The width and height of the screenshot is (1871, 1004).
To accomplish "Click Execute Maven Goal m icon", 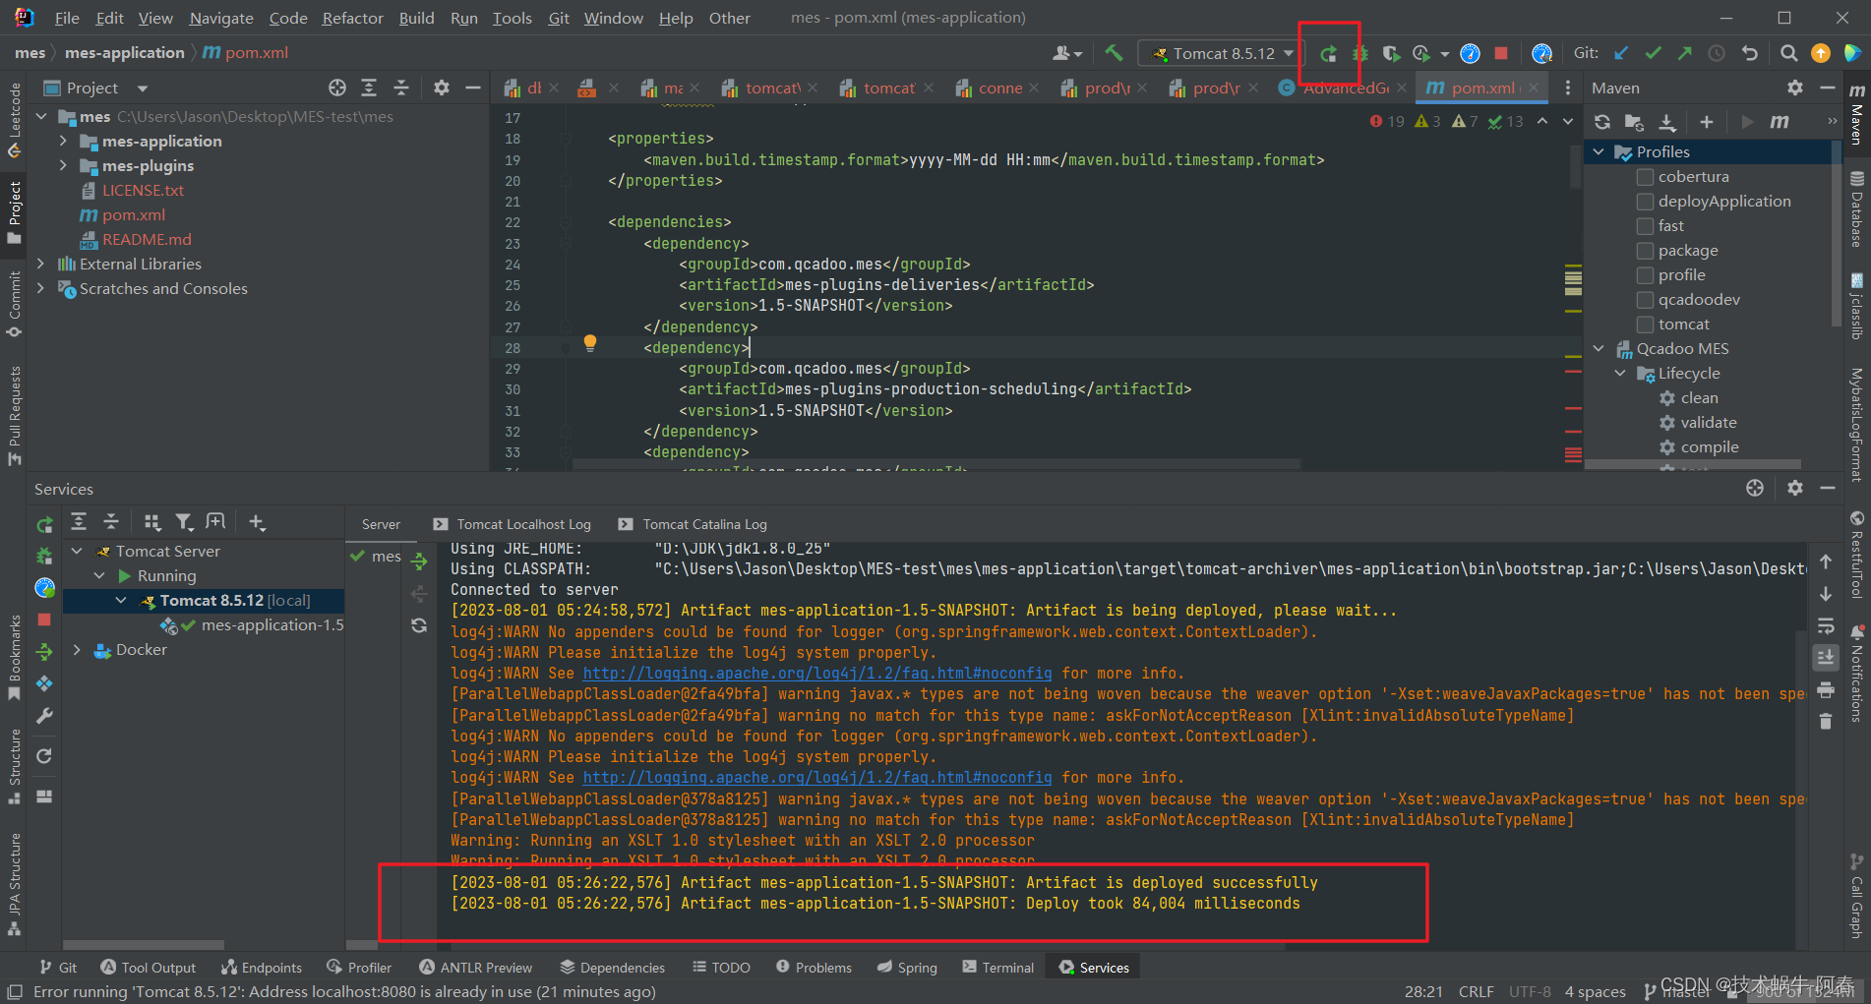I will 1780,122.
